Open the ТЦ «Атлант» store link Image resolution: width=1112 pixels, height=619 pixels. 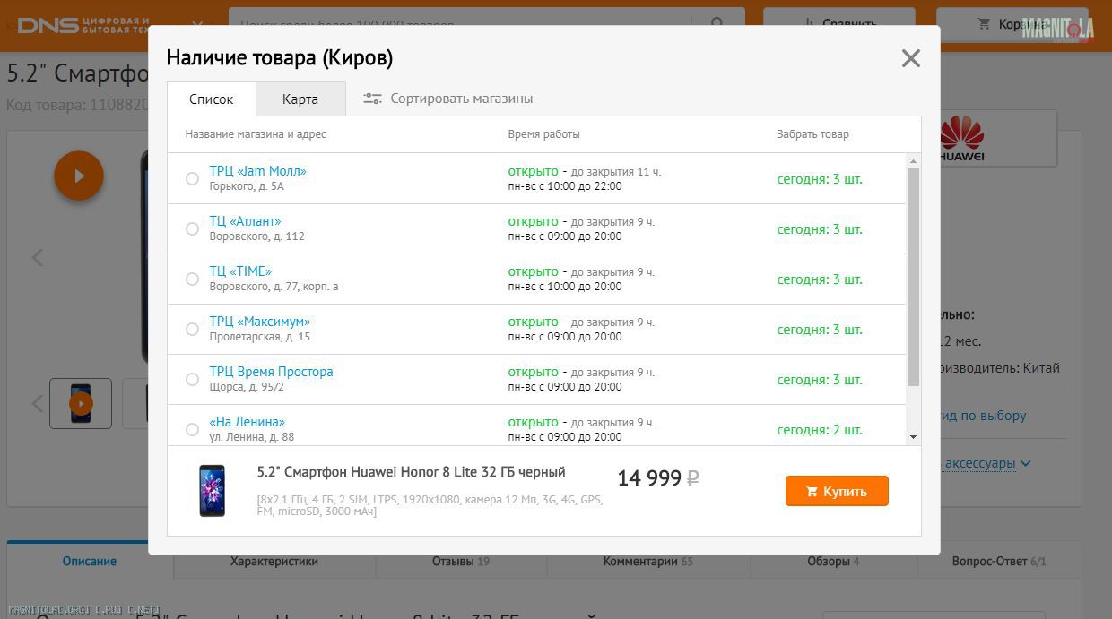point(245,221)
